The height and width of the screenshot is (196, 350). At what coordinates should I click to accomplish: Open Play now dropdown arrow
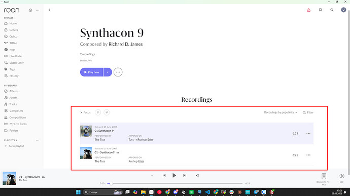[108, 72]
